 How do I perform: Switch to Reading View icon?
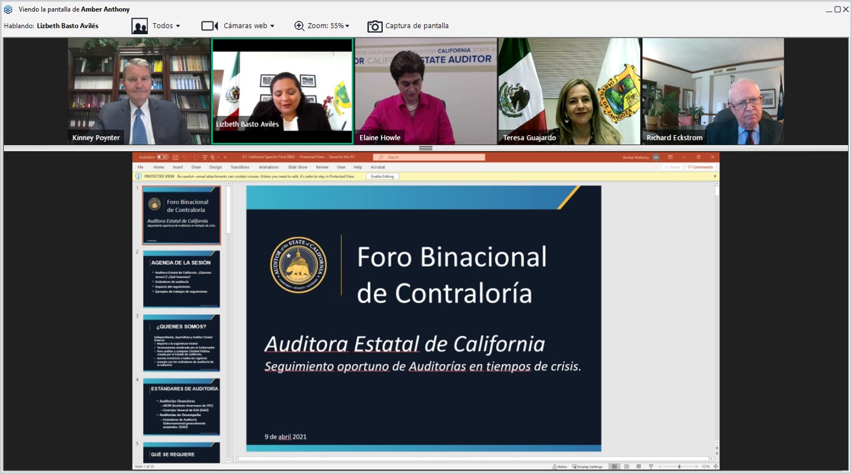(638, 467)
